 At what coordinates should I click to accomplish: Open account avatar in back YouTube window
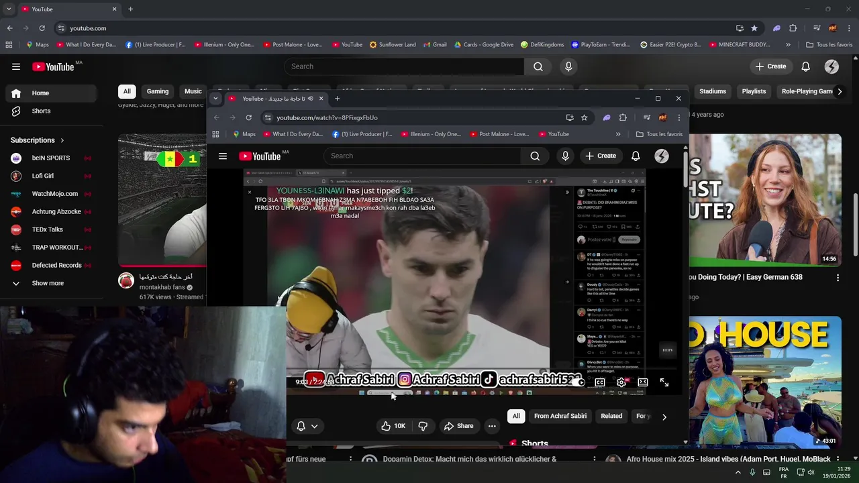click(831, 66)
